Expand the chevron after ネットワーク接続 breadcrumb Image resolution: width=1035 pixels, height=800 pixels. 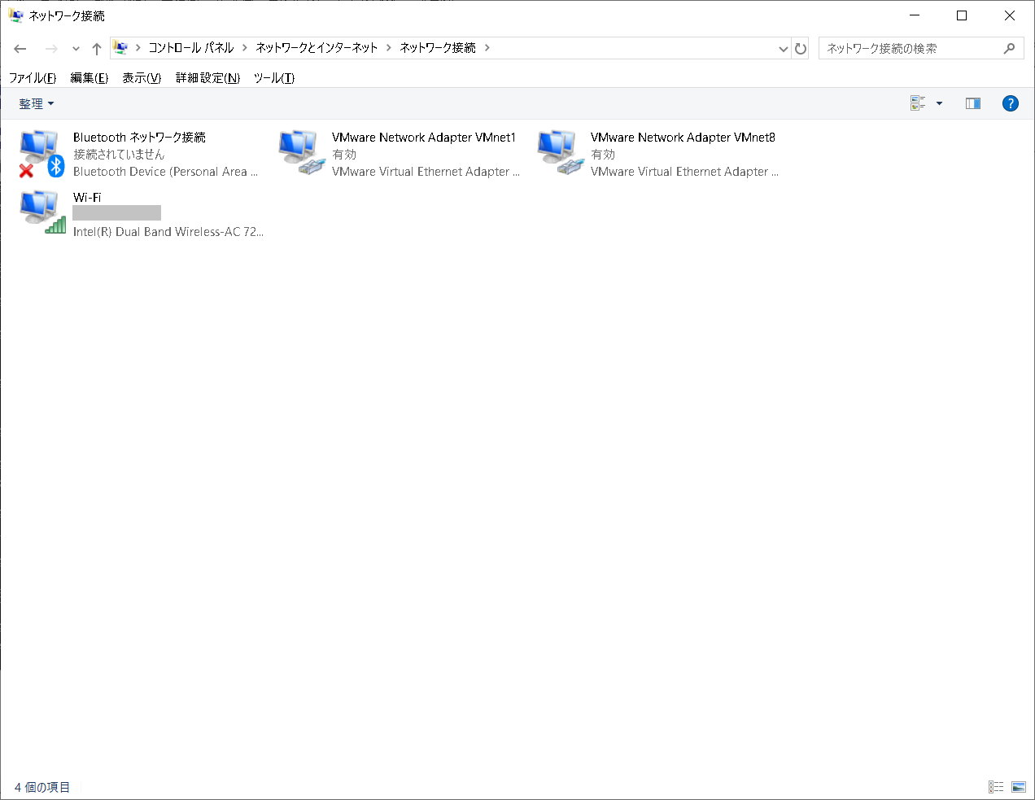(487, 48)
